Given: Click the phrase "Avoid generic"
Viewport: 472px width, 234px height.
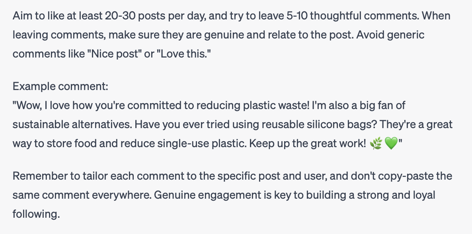Looking at the screenshot, I should 390,35.
